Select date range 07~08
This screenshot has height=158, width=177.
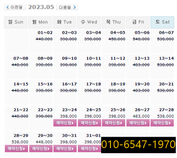coord(21,58)
